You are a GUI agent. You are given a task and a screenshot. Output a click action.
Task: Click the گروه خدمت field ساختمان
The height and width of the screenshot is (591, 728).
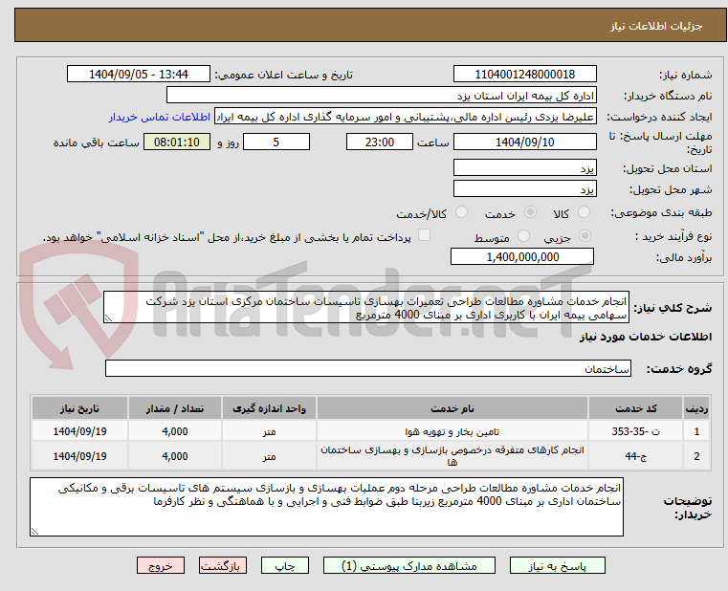tap(367, 368)
